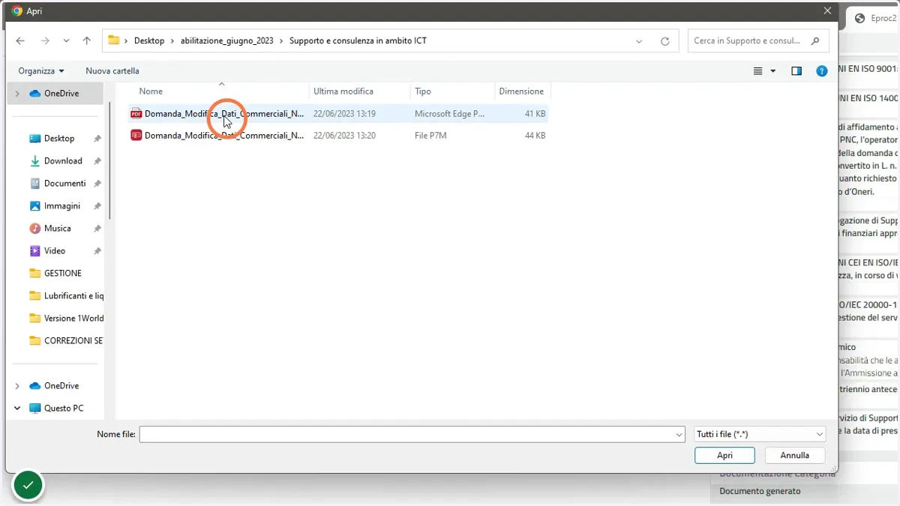Click Documento generato in browser page
The width and height of the screenshot is (900, 506).
(760, 491)
